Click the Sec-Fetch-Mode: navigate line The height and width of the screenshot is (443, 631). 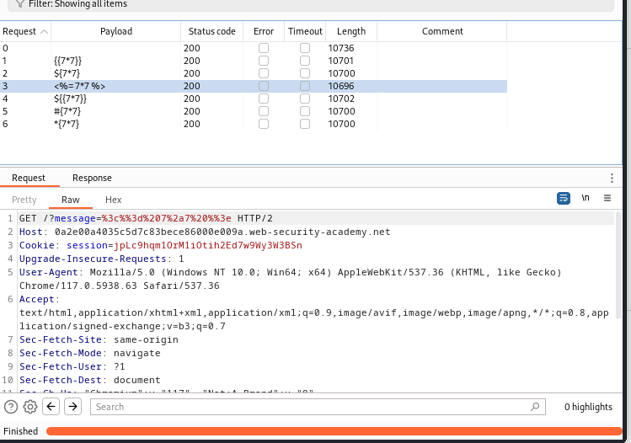tap(90, 353)
